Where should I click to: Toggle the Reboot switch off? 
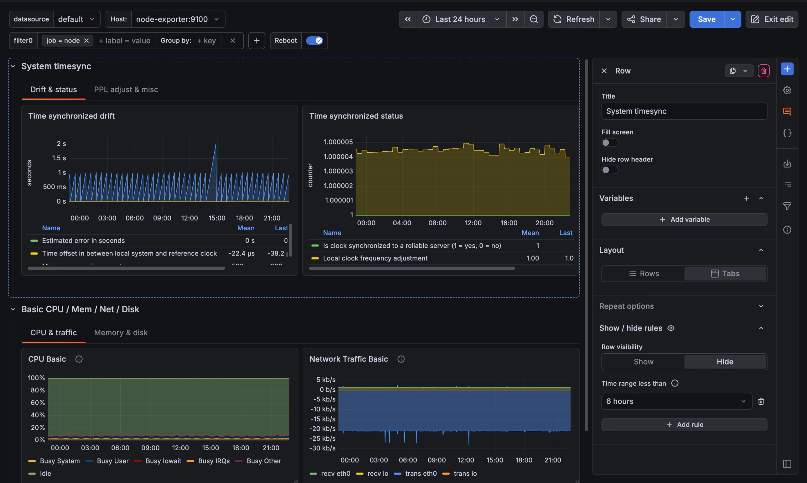click(x=314, y=40)
